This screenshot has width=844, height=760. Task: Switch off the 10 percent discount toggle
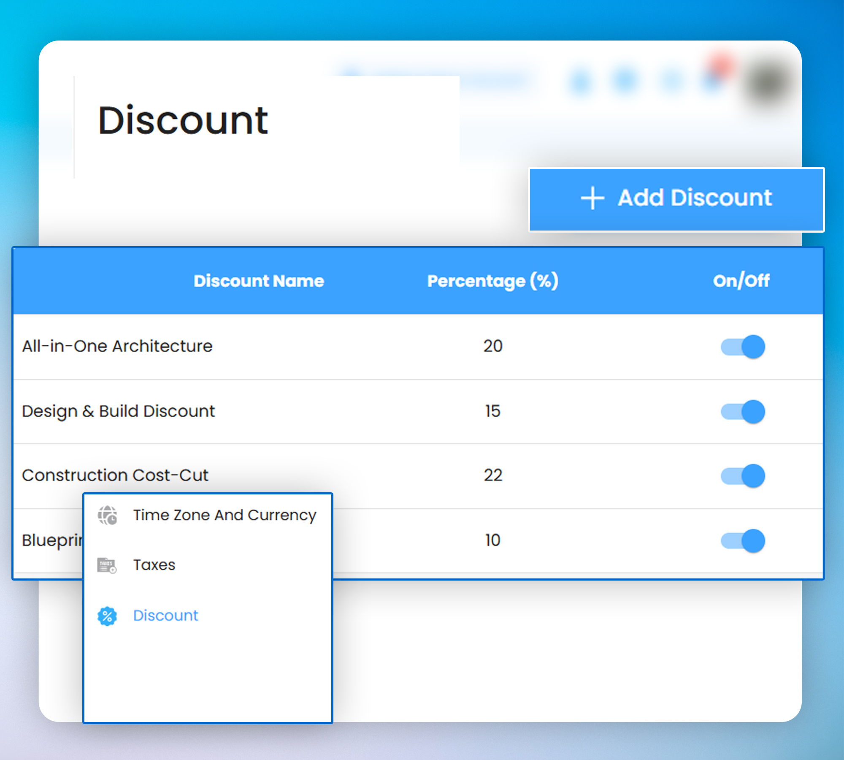tap(743, 541)
